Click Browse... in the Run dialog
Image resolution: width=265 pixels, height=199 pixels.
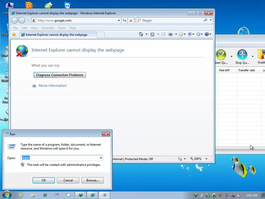pos(92,180)
